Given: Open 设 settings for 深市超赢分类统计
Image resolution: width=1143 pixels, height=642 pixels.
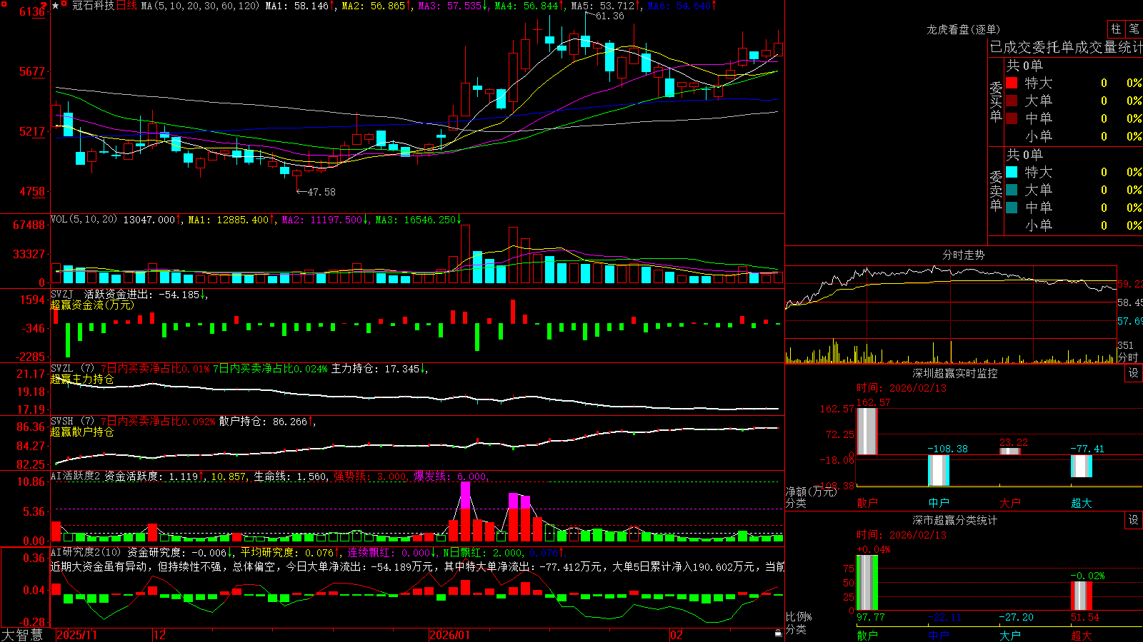Looking at the screenshot, I should click(x=1134, y=520).
